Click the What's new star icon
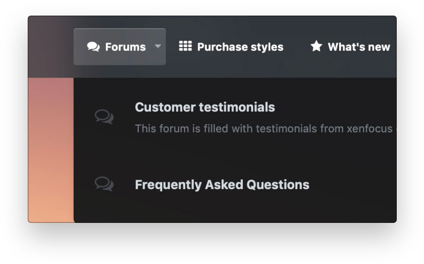424x264 pixels. tap(316, 46)
